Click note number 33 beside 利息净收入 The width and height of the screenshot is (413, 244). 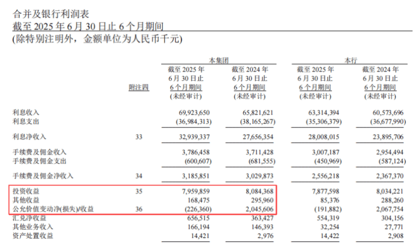(x=139, y=137)
